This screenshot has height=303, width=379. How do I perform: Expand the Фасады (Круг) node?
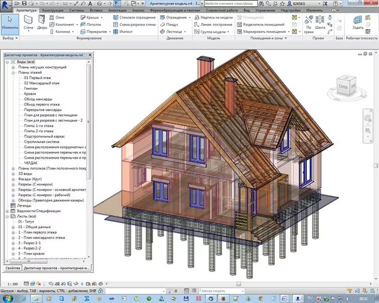(x=13, y=179)
